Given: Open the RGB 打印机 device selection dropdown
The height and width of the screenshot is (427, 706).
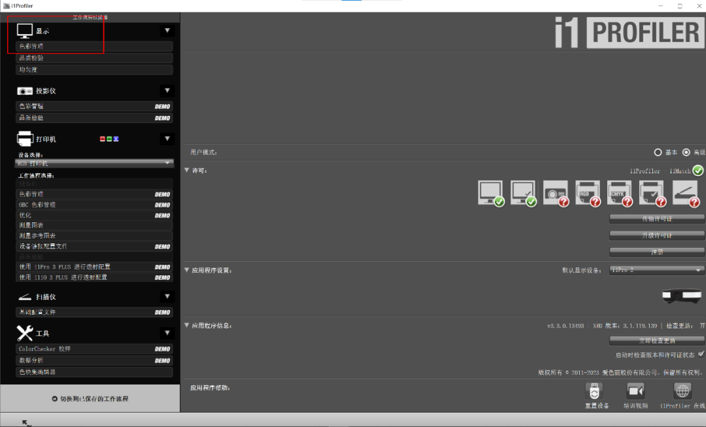Looking at the screenshot, I should [94, 163].
